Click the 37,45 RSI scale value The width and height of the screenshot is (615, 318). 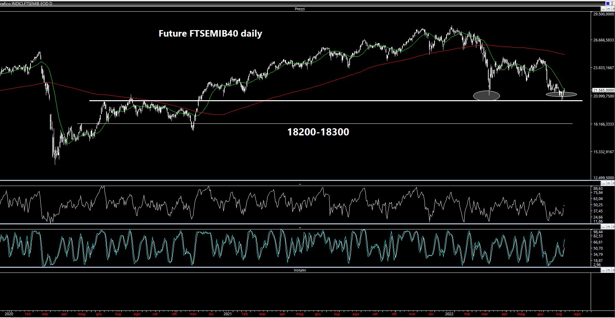tap(598, 211)
